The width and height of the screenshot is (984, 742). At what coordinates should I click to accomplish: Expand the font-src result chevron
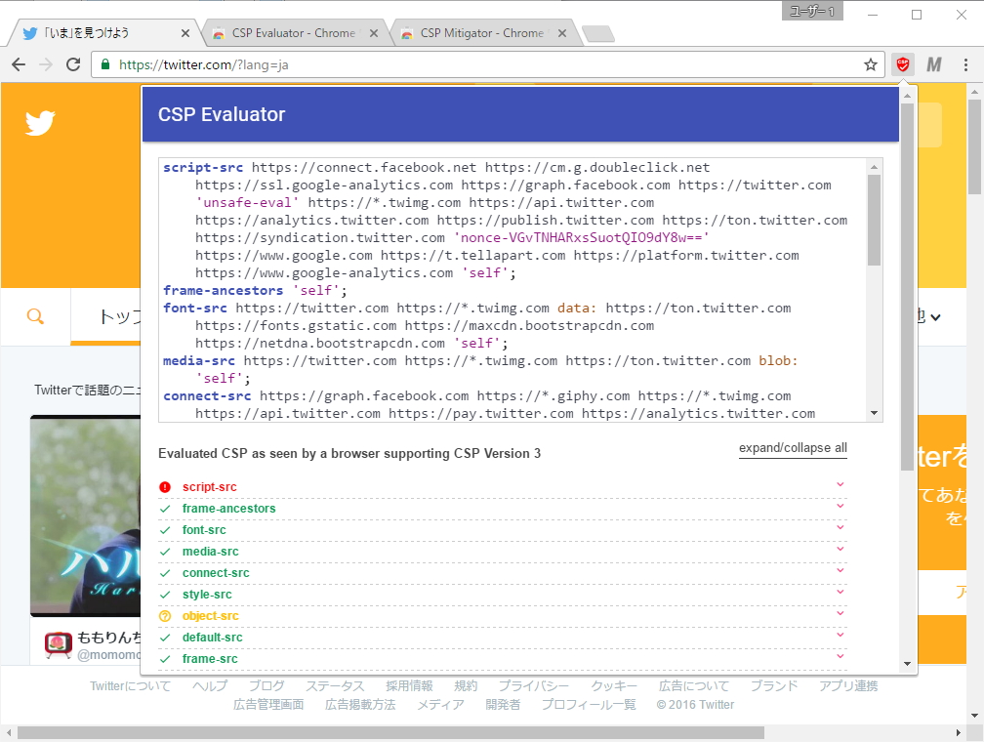(840, 527)
